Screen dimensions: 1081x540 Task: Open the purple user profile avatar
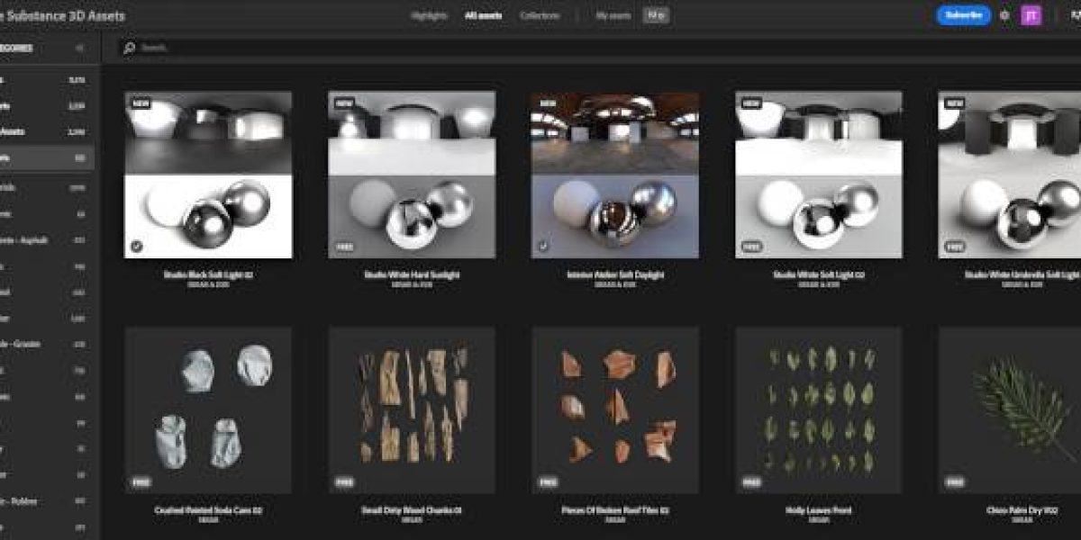coord(1031,15)
